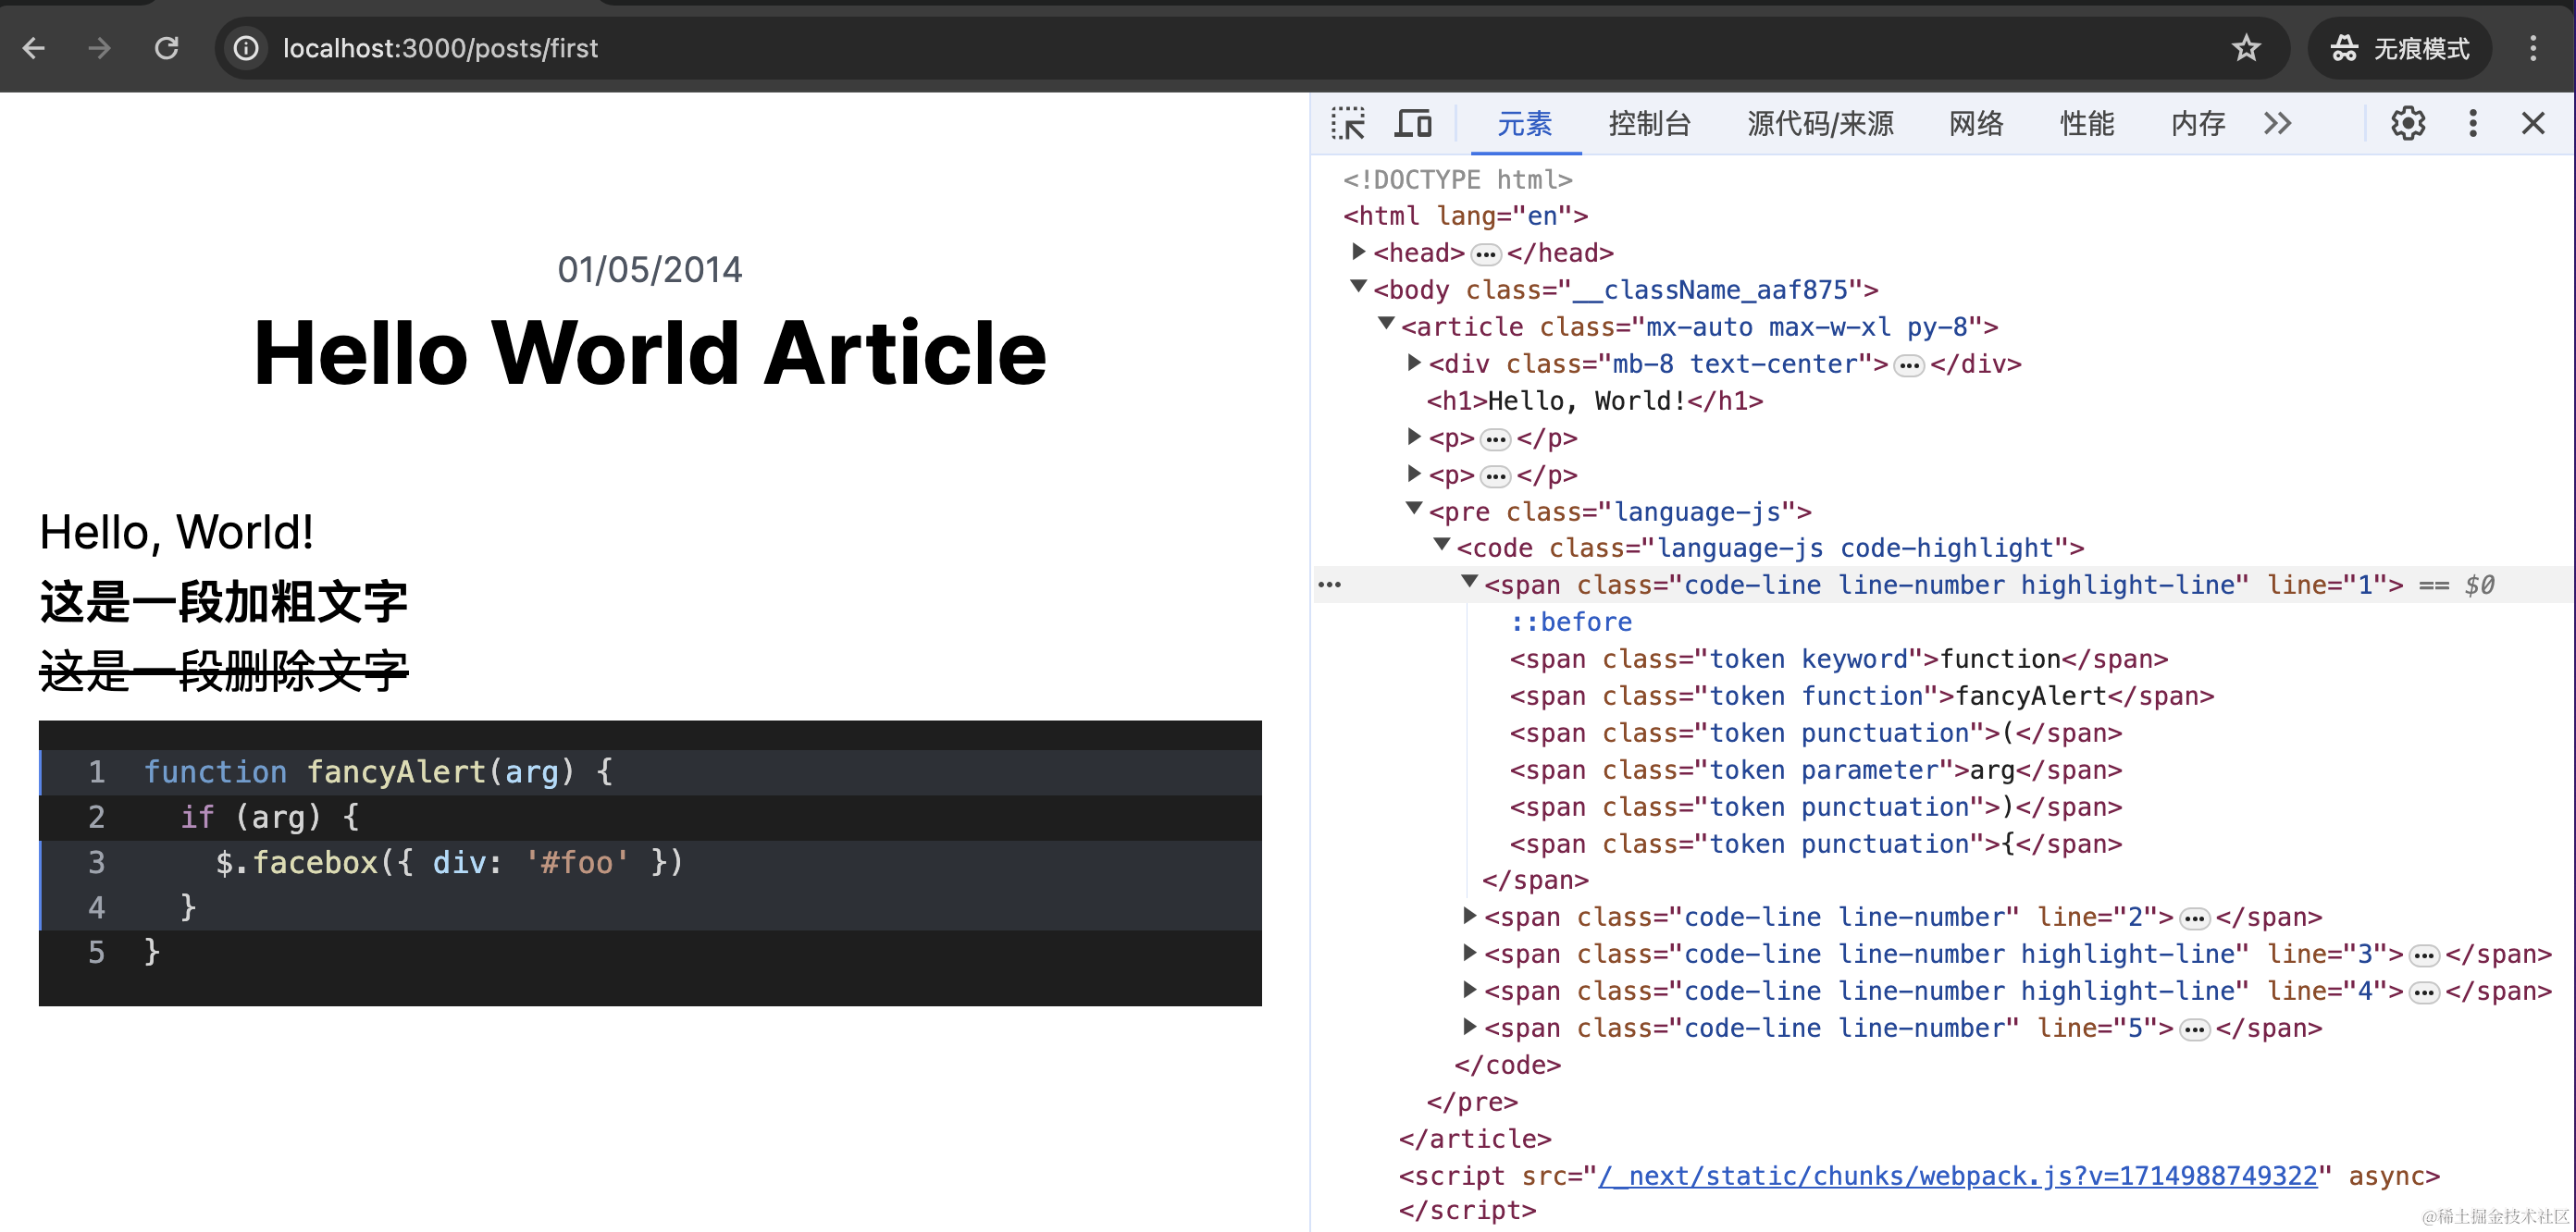
Task: Collapse the pre language-js element
Action: 1414,510
